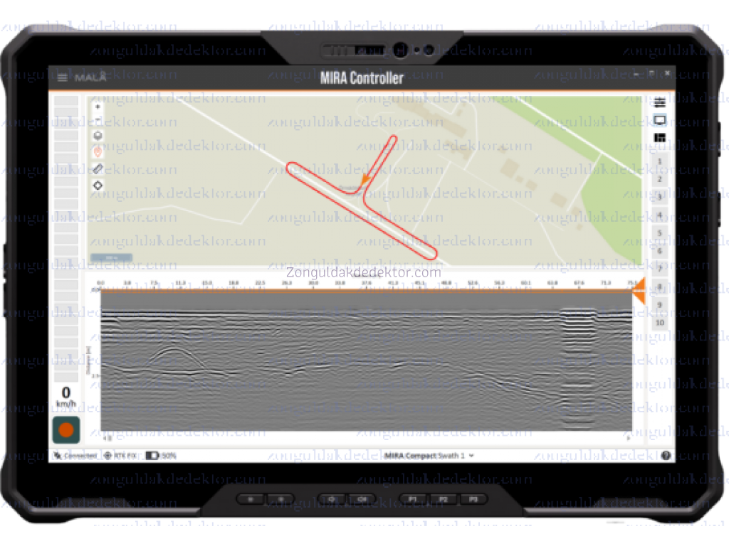This screenshot has width=729, height=546.
Task: Click the MIRA Controller title text
Action: pos(362,77)
